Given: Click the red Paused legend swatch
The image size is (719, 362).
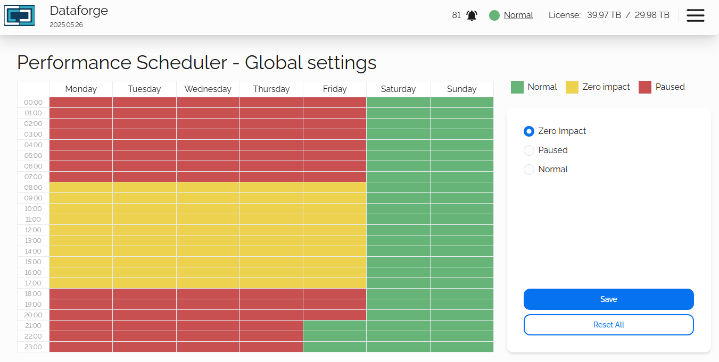Looking at the screenshot, I should tap(645, 87).
